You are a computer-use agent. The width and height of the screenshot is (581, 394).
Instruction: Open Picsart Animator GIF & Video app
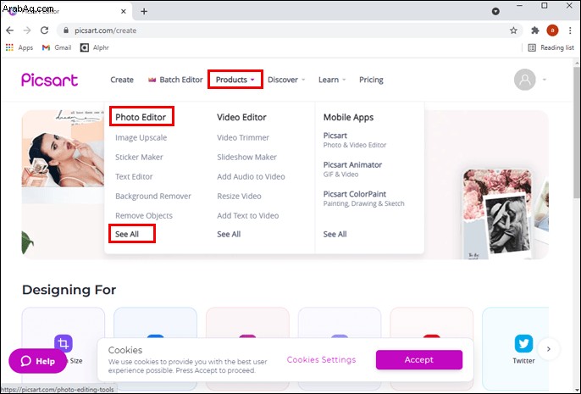pyautogui.click(x=352, y=169)
